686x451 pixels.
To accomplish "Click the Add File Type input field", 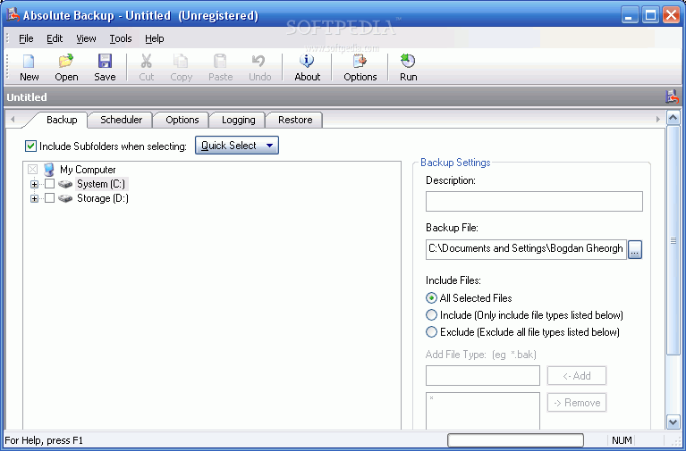I will 483,376.
